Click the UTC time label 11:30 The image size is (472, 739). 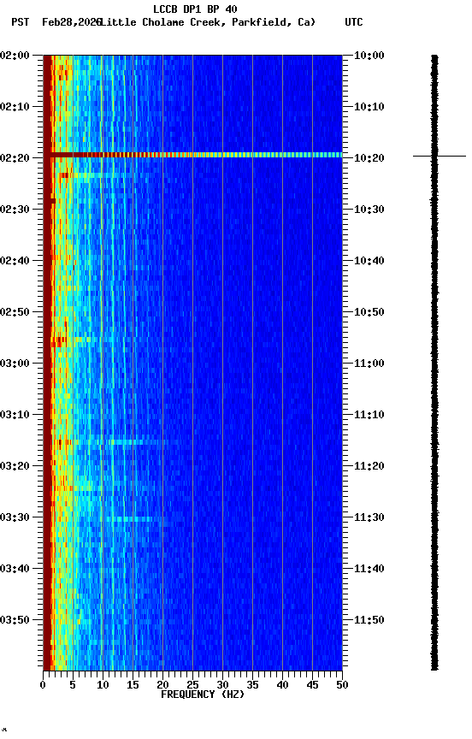click(x=369, y=517)
